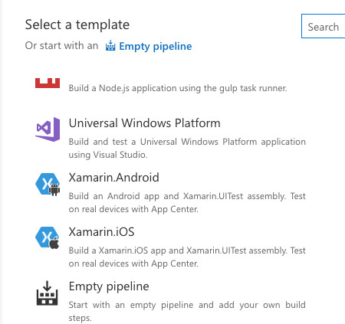Choose the Empty pipeline template title

(x=109, y=286)
